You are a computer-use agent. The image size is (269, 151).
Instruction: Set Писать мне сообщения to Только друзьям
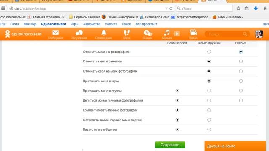[x=209, y=130]
